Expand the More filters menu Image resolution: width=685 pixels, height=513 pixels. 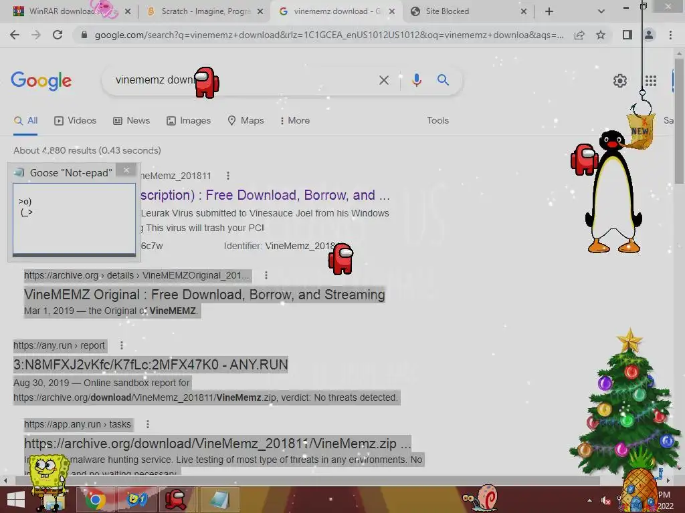tap(295, 120)
